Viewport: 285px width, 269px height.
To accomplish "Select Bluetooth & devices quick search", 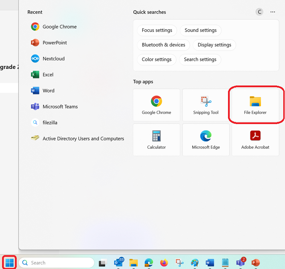I will [163, 45].
